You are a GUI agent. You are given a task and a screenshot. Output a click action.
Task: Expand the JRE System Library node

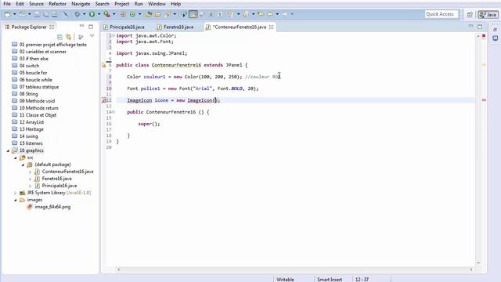[16, 193]
